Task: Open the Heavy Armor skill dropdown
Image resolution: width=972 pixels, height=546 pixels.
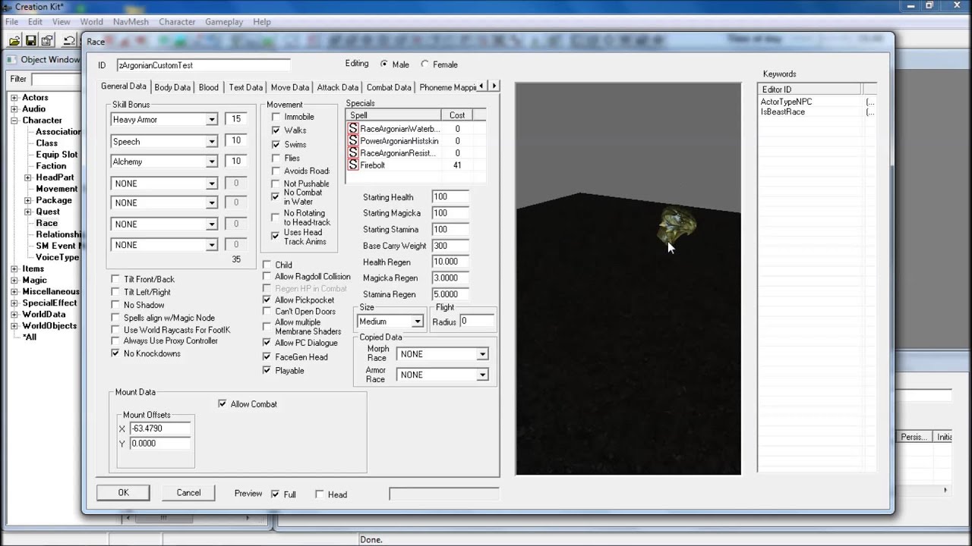Action: tap(212, 120)
